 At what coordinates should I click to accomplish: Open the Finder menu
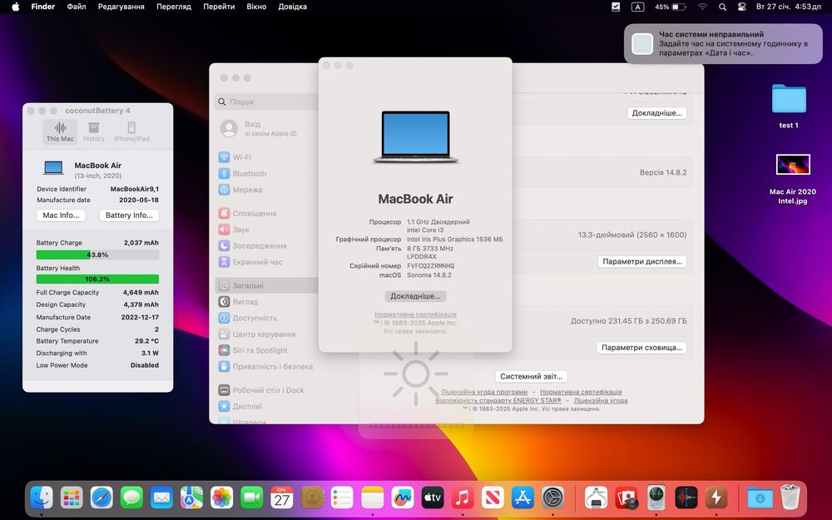coord(43,7)
